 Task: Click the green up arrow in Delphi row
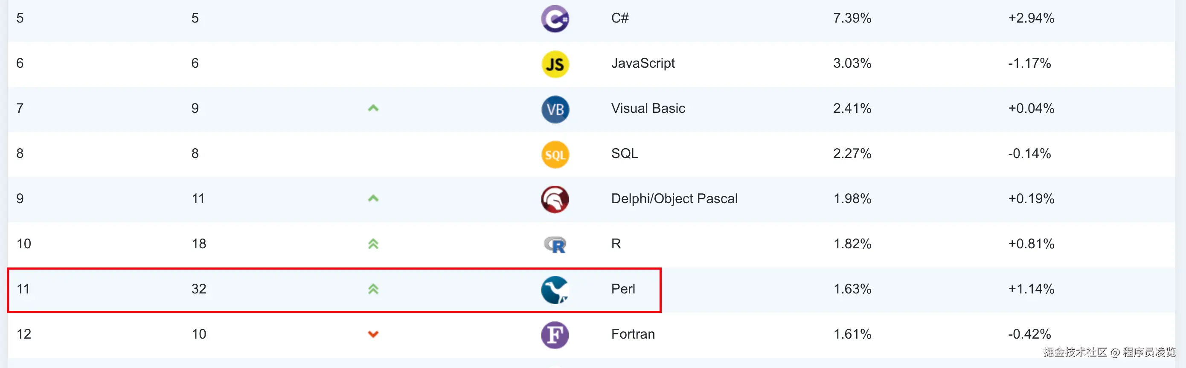(373, 198)
